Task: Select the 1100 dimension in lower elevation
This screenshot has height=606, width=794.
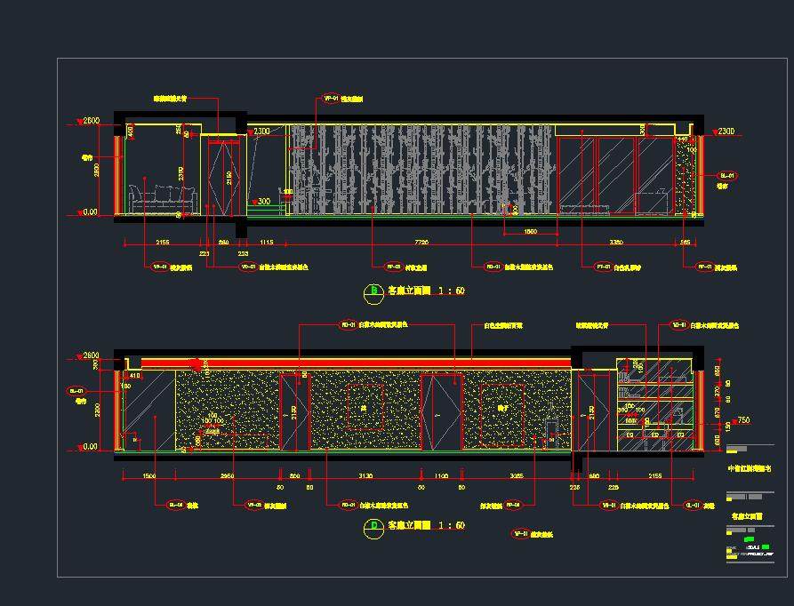Action: (x=441, y=476)
